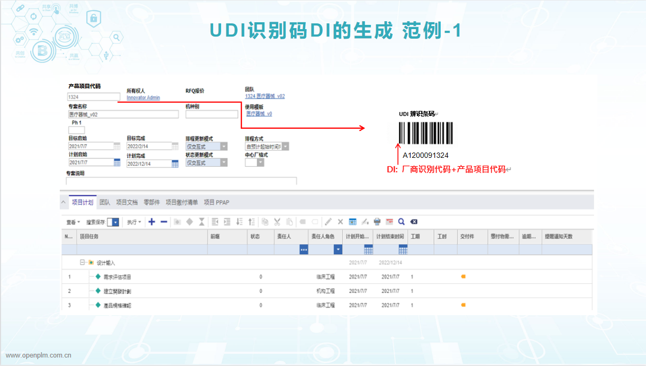This screenshot has width=646, height=366.
Task: Click the blue minus remove-row icon
Action: (x=164, y=222)
